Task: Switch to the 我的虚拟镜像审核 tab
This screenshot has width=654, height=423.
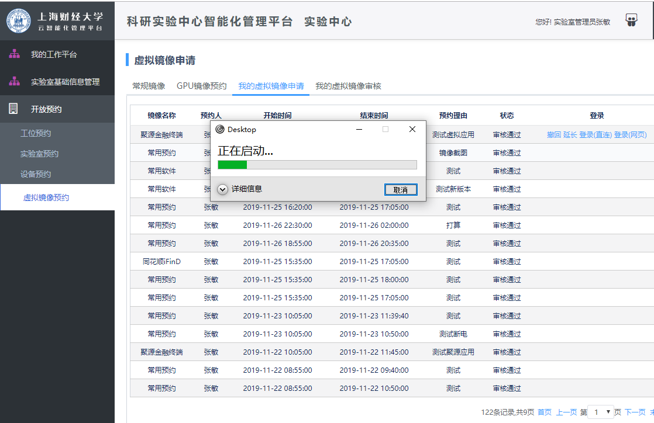Action: (348, 86)
